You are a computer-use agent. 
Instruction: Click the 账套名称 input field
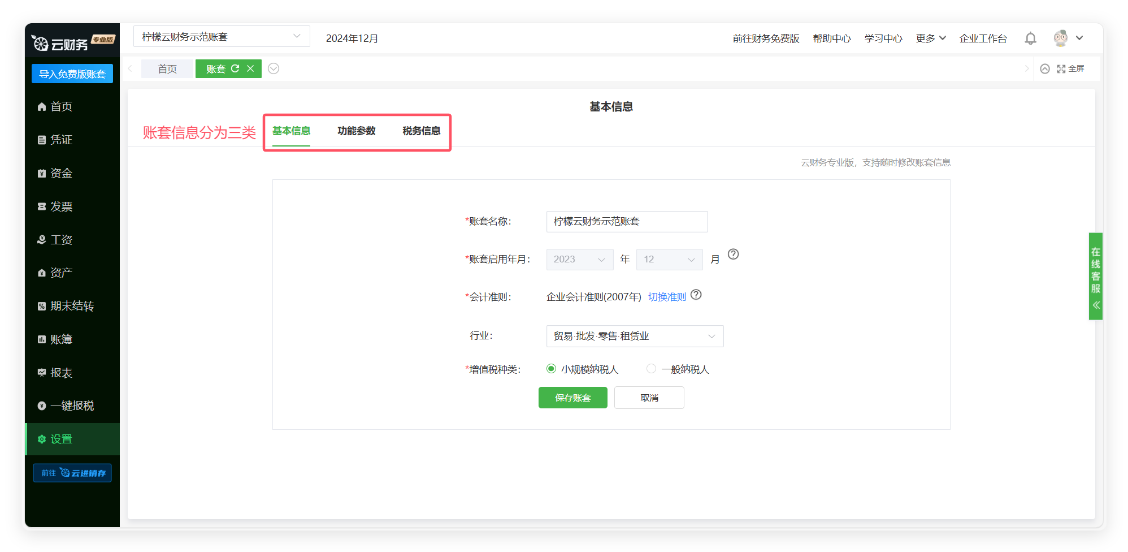pos(627,222)
